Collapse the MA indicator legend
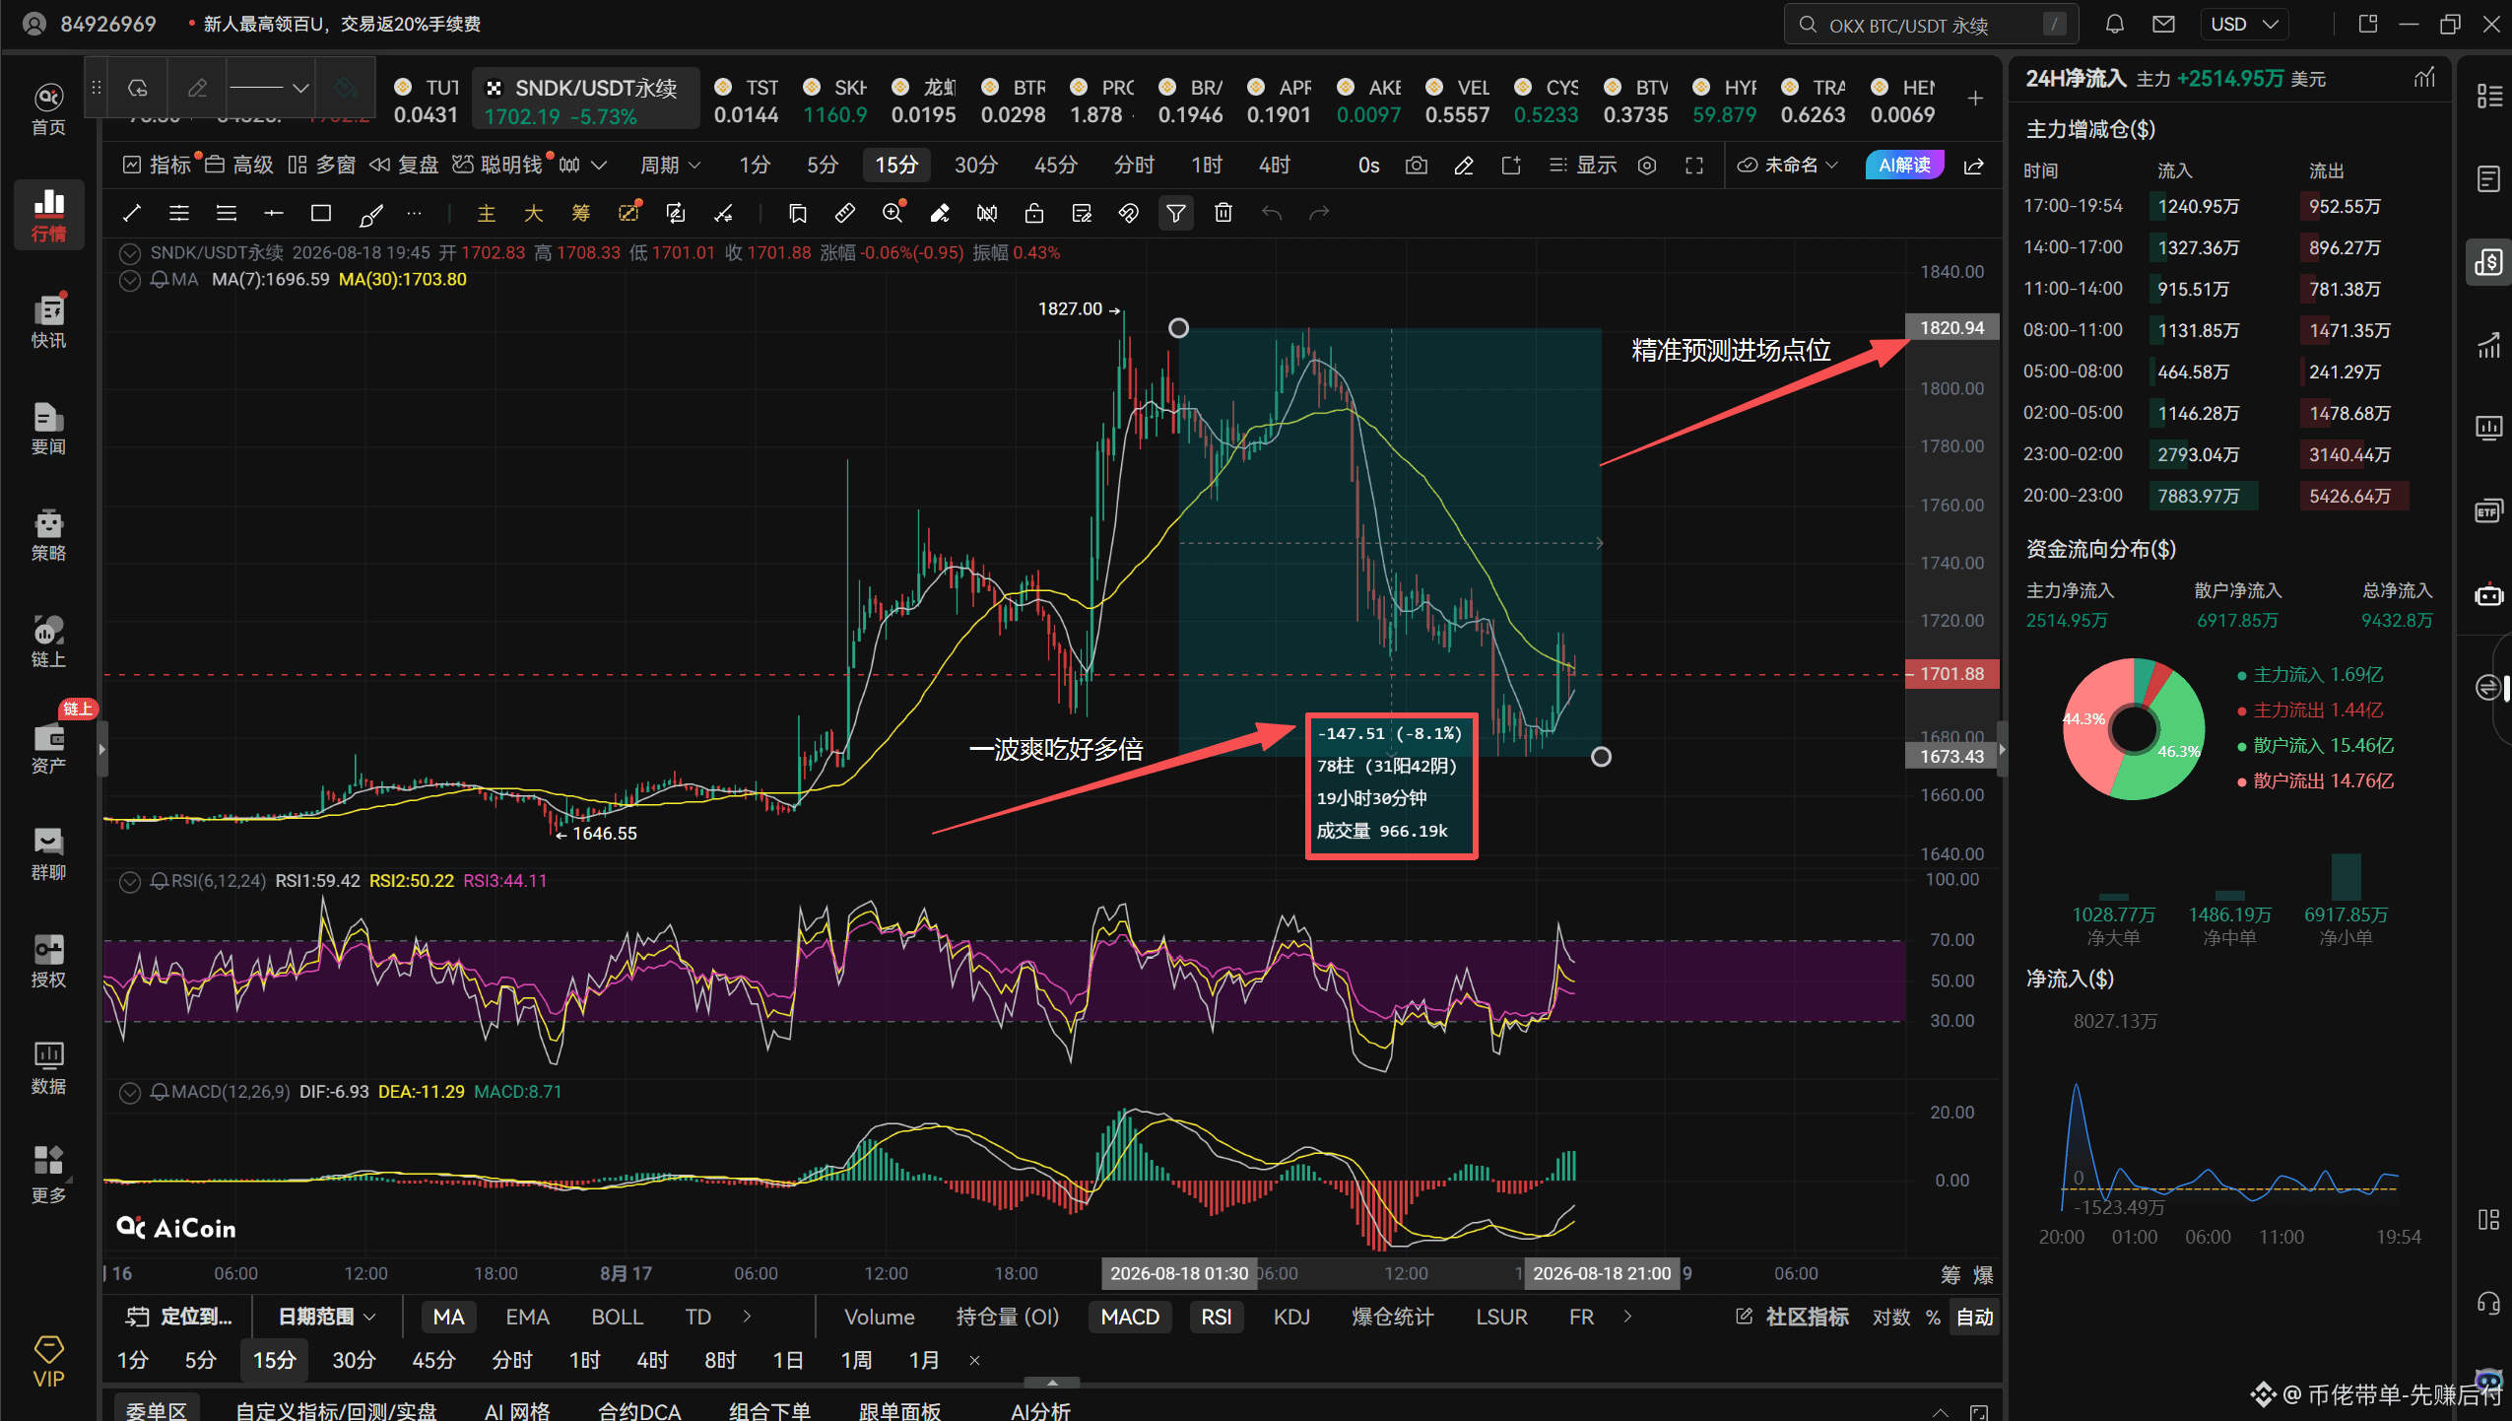The height and width of the screenshot is (1421, 2512). point(129,280)
